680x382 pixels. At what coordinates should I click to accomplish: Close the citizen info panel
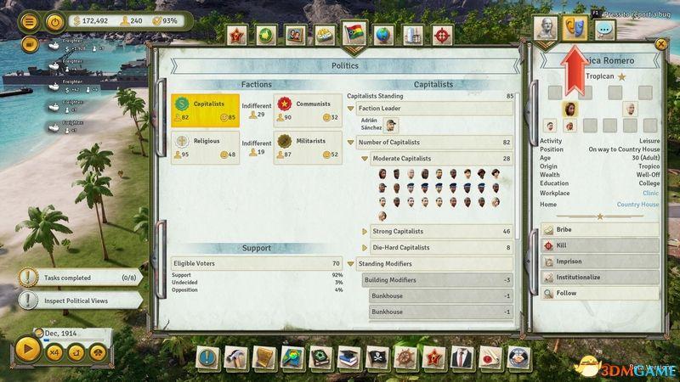point(660,44)
